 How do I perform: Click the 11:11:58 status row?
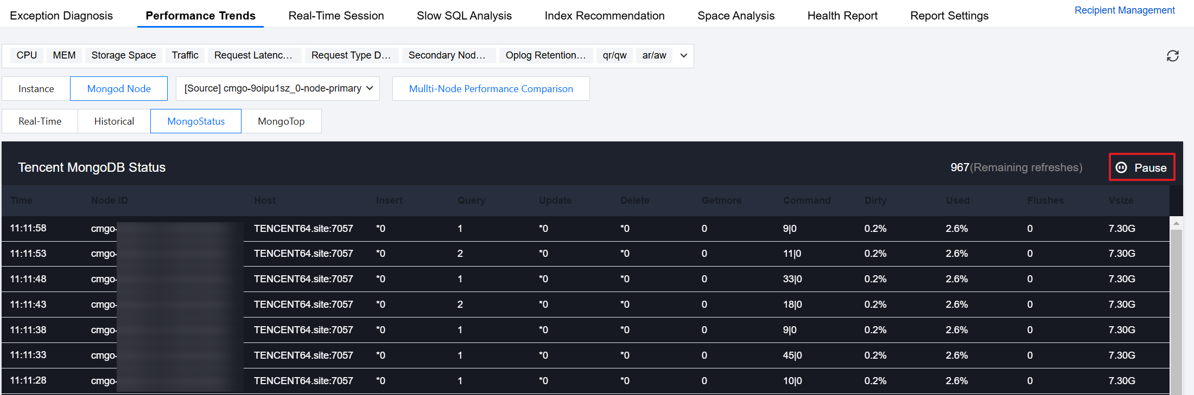[x=543, y=229]
